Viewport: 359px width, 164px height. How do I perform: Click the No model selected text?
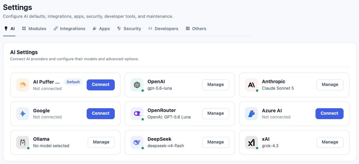point(51,146)
